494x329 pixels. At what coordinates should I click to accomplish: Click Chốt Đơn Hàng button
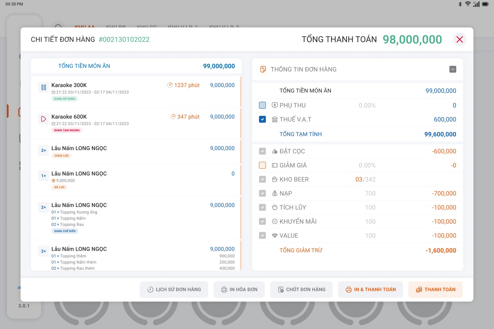302,290
